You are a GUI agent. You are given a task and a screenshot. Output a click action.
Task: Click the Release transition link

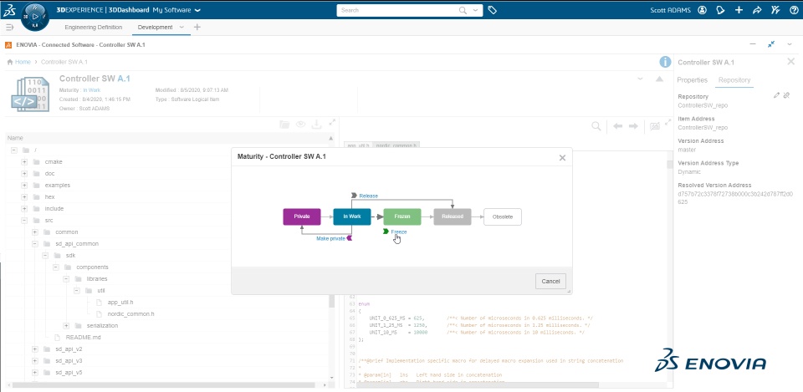tap(368, 196)
